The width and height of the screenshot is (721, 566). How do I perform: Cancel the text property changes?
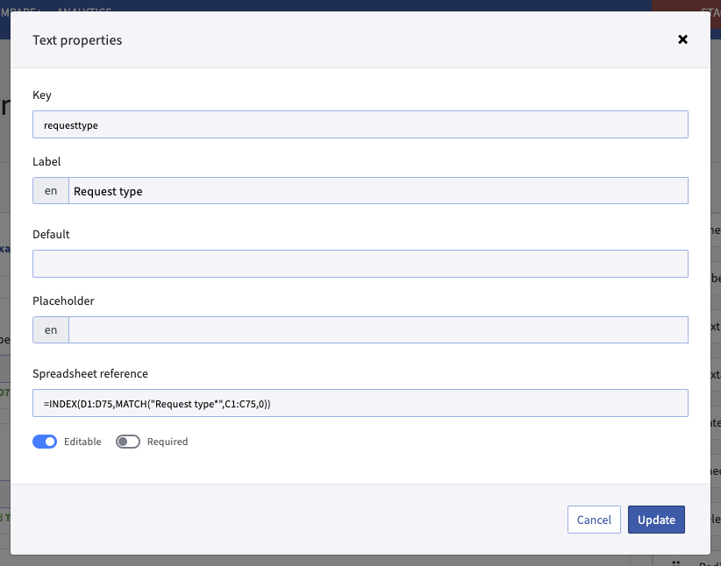pos(594,520)
